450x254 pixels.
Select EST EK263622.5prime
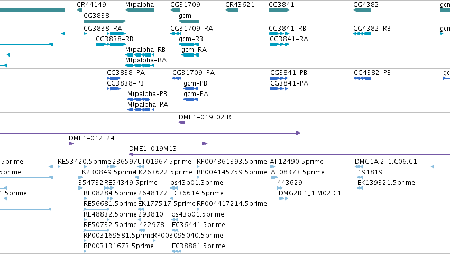pyautogui.click(x=163, y=172)
